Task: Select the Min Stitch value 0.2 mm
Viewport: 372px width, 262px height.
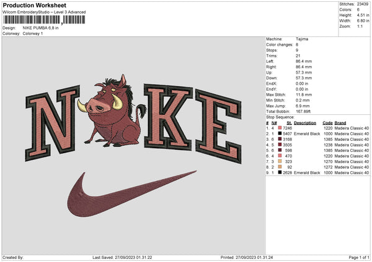Action: pyautogui.click(x=303, y=100)
